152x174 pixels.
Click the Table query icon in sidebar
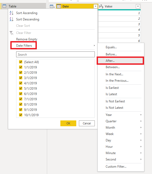tap(4, 6)
